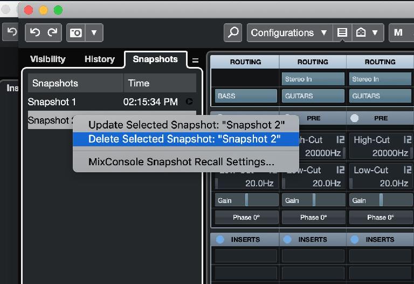
Task: Expand the arrow beside the house-shaped icon
Action: [x=375, y=33]
